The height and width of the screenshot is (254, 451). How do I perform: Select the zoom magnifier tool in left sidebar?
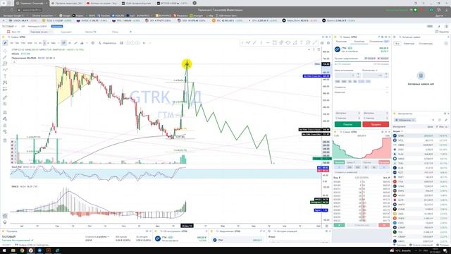point(5,104)
